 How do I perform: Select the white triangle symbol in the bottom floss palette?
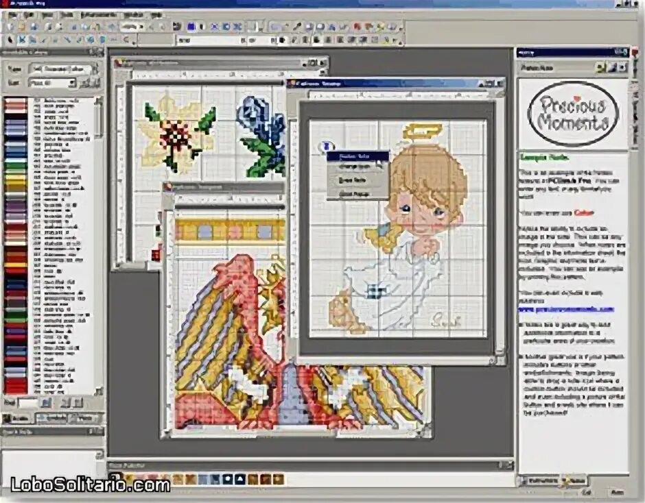[240, 479]
